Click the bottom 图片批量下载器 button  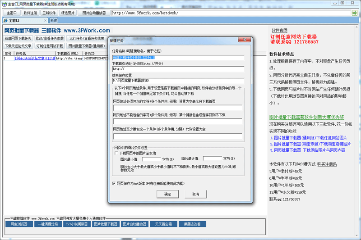(106, 224)
